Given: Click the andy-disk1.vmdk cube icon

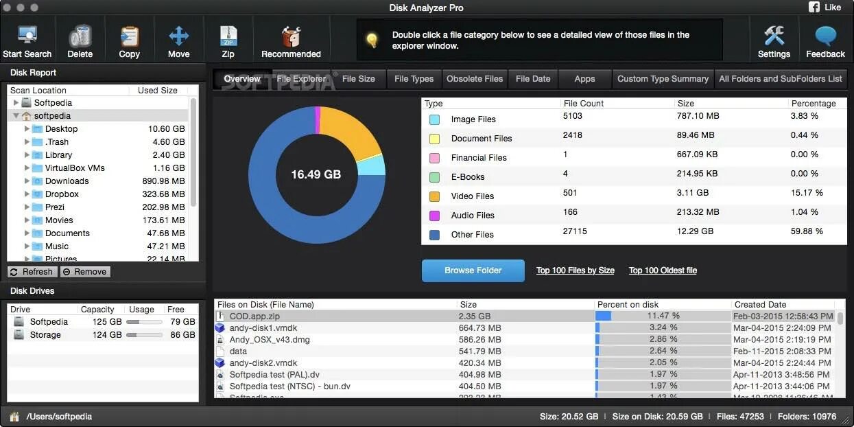Looking at the screenshot, I should point(220,328).
